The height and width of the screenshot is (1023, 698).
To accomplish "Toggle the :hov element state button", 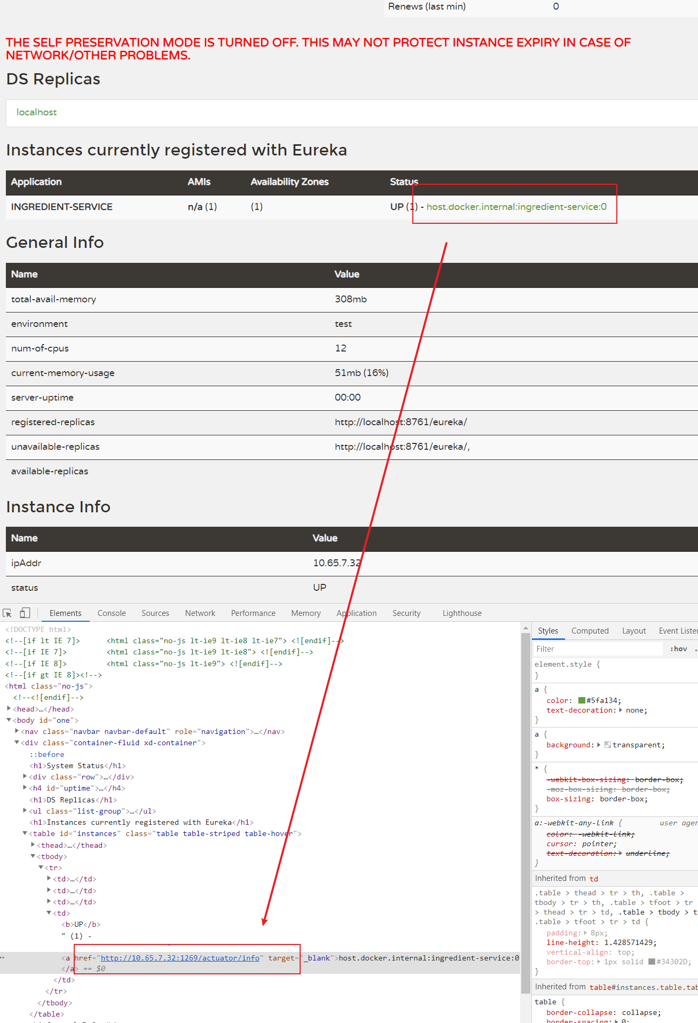I will [x=679, y=649].
